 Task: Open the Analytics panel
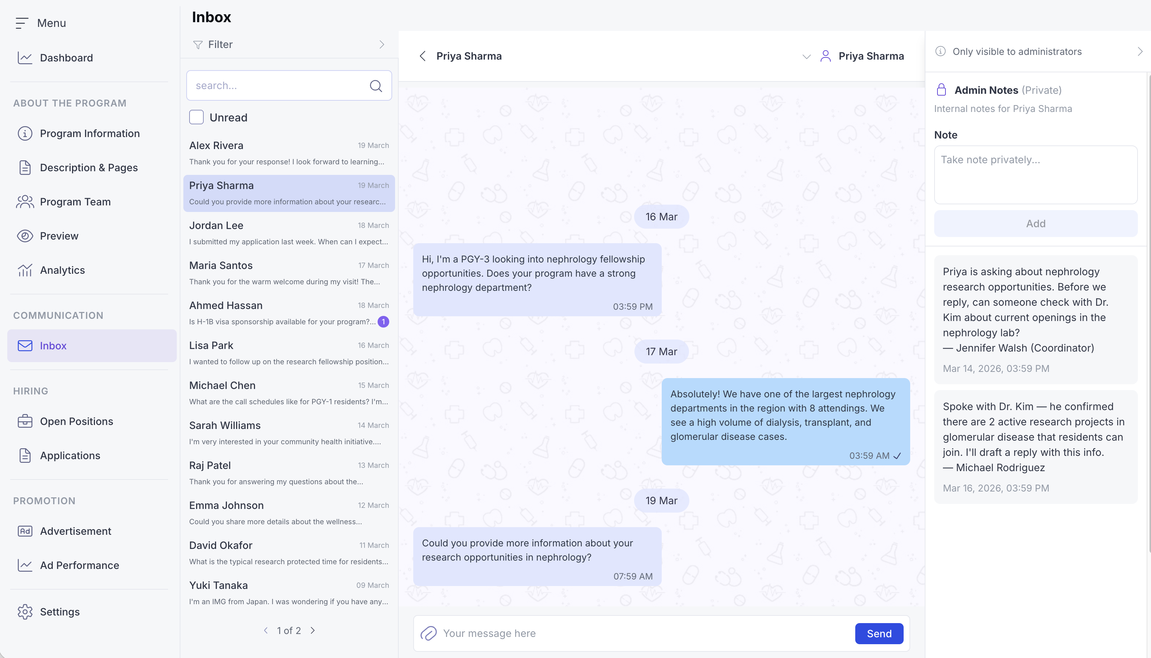coord(62,270)
